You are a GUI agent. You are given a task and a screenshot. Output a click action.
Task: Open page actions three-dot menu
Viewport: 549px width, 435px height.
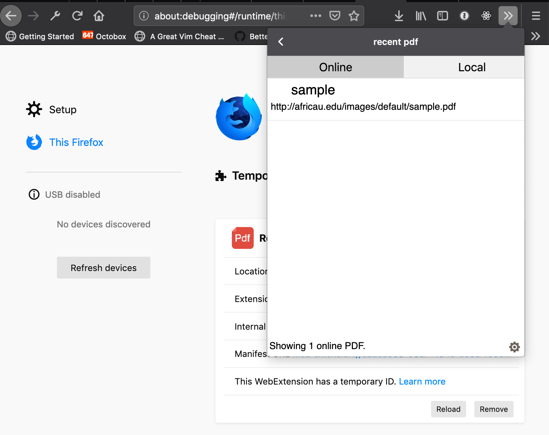(316, 16)
